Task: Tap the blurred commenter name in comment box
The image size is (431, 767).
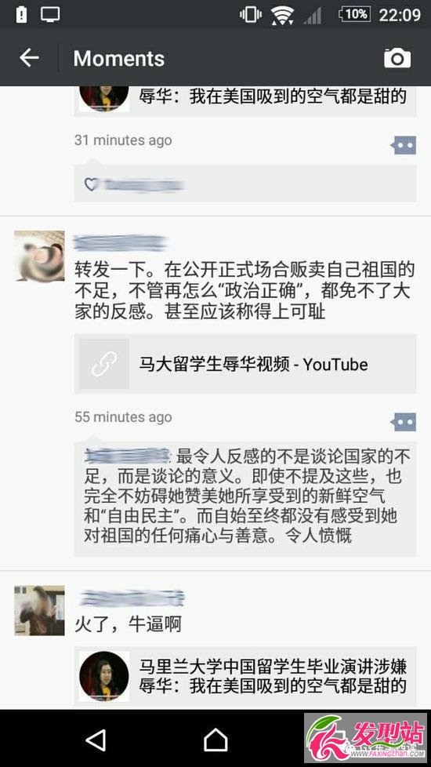Action: pos(127,455)
